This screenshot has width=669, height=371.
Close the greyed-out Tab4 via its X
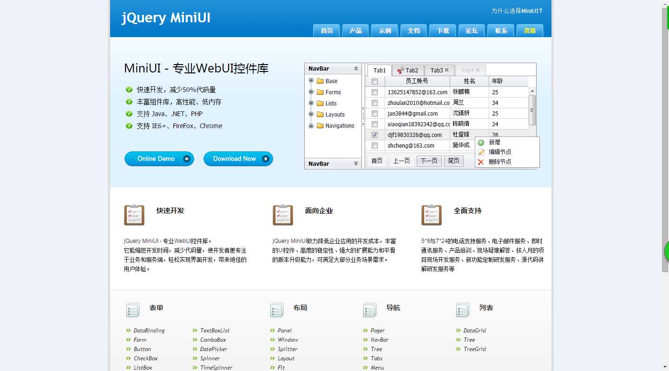point(478,70)
